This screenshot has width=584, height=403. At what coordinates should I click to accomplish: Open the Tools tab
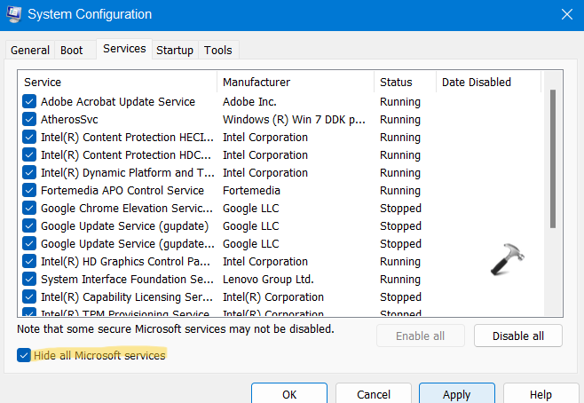pyautogui.click(x=218, y=51)
